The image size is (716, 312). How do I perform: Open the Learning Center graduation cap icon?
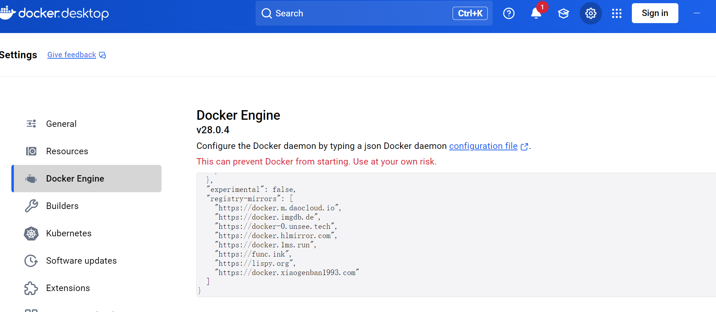pyautogui.click(x=563, y=14)
